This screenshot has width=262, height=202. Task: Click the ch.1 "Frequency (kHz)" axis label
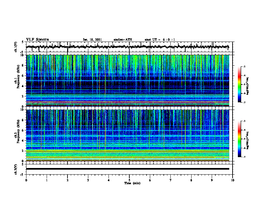click(x=18, y=77)
